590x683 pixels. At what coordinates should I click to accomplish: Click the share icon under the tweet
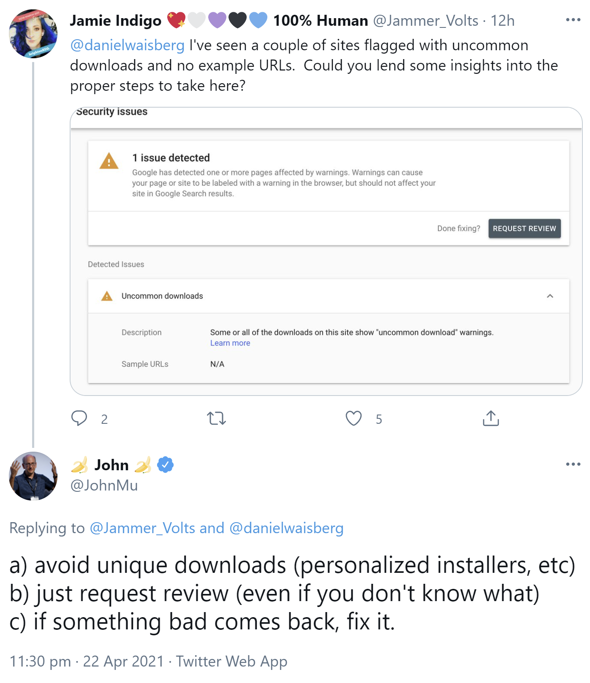tap(490, 418)
